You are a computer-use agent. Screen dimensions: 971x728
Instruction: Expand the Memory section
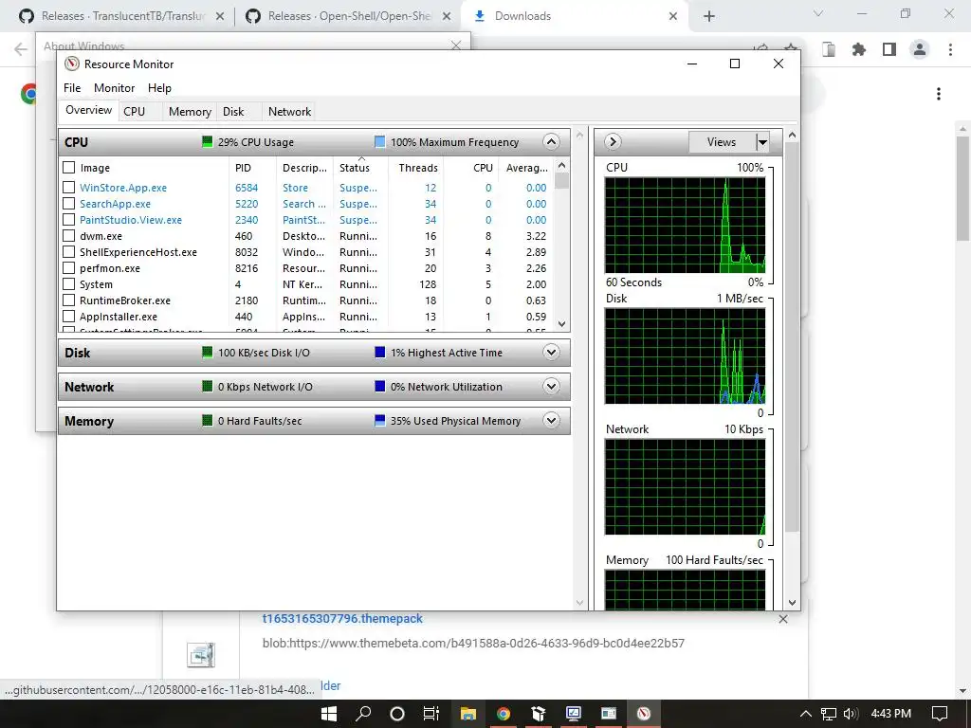click(x=551, y=420)
